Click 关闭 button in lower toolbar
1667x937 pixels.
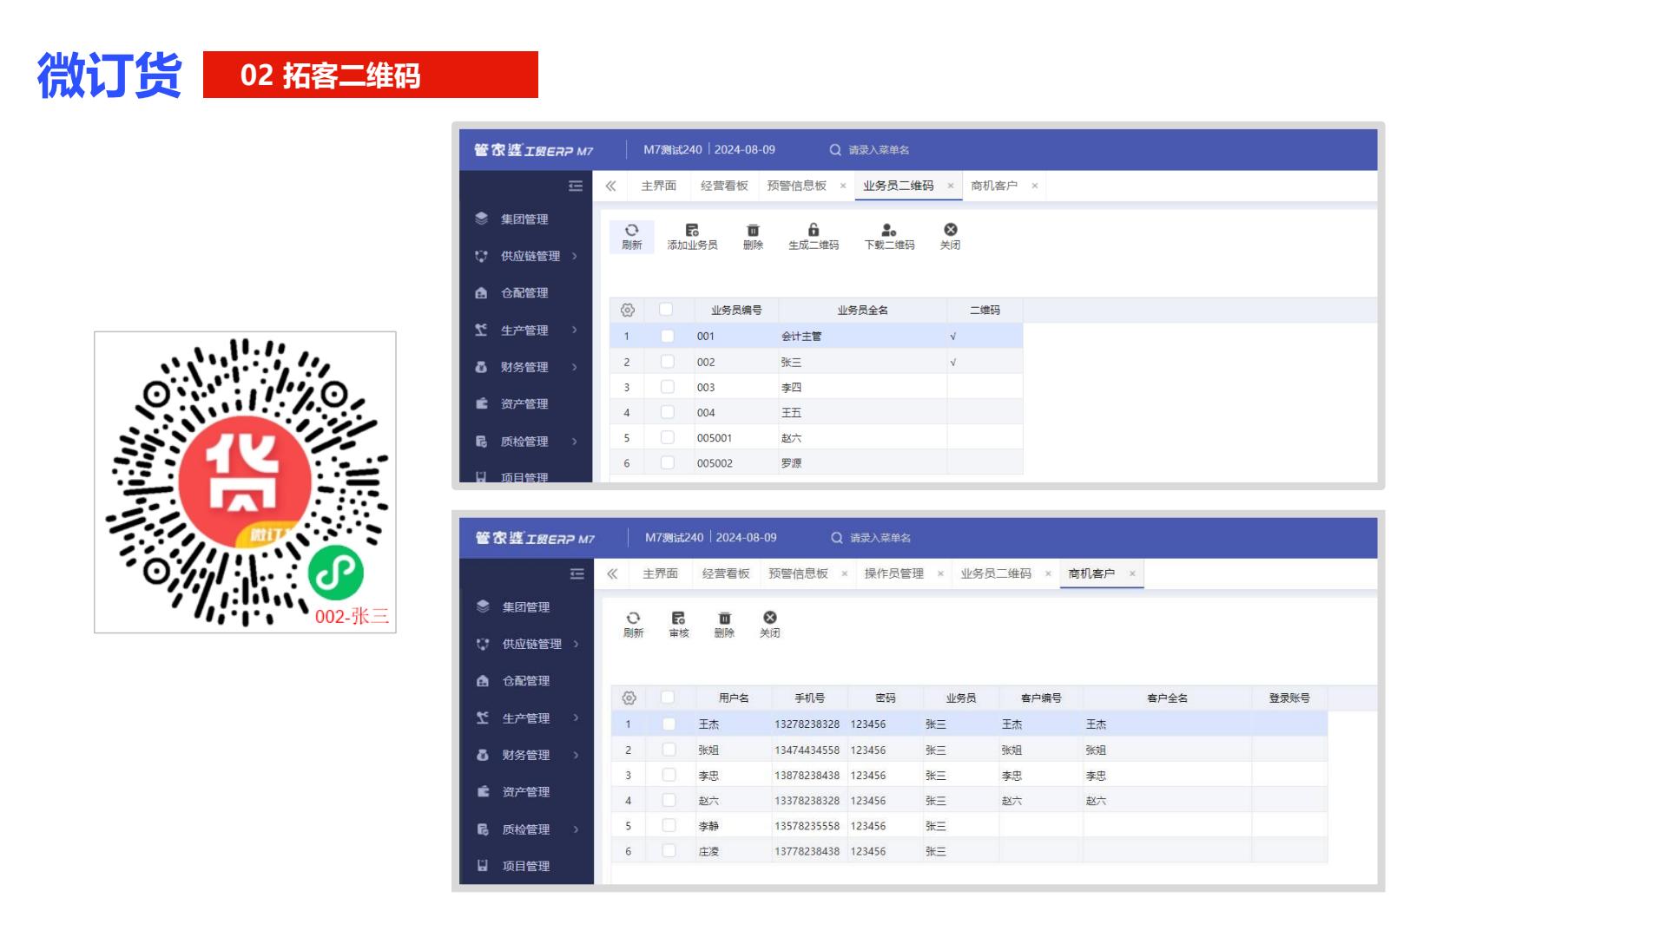(769, 619)
